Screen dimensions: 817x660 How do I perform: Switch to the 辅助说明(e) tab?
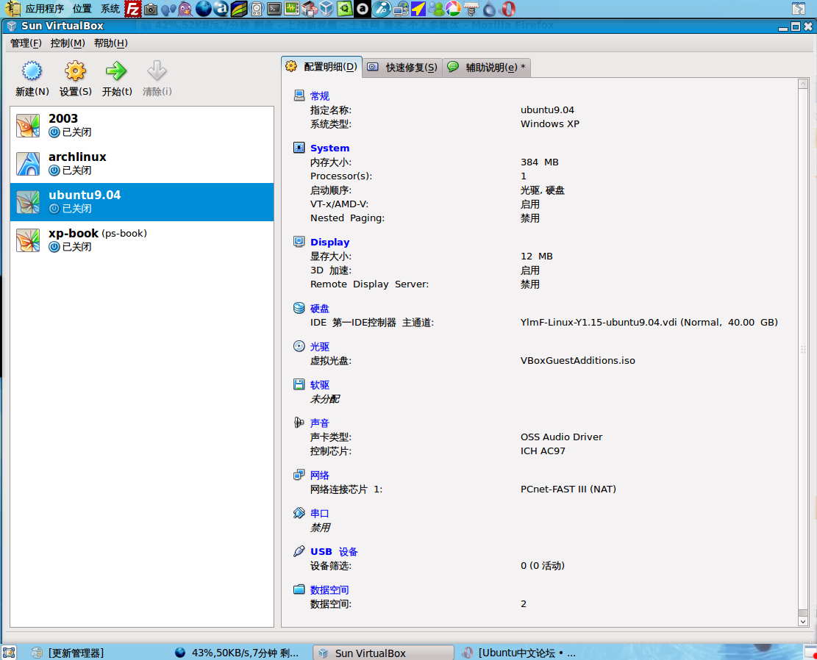tap(487, 67)
